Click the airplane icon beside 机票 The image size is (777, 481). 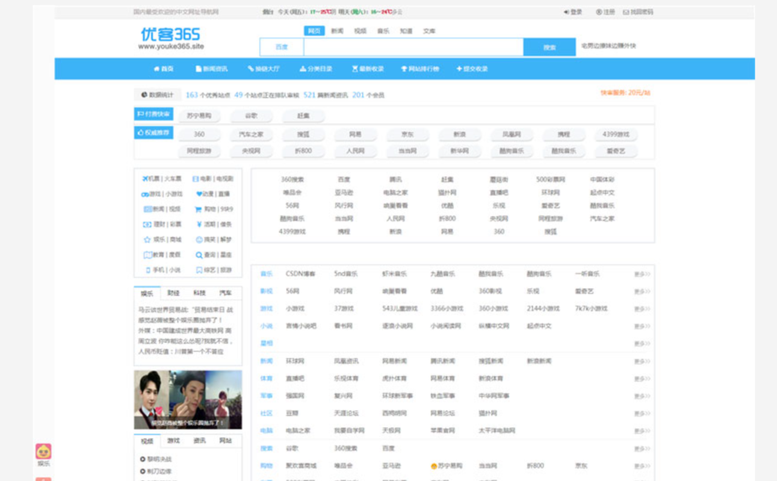(x=145, y=179)
